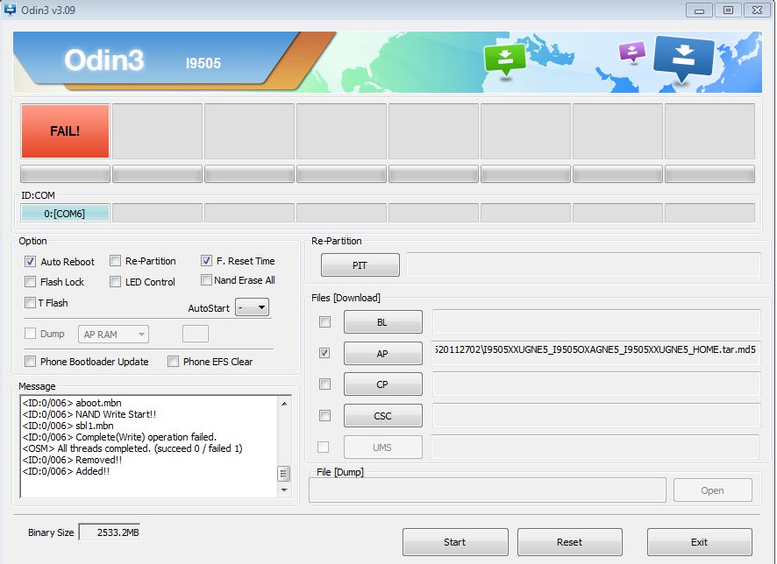Open the AutoStart dropdown
Image resolution: width=777 pixels, height=564 pixels.
tap(253, 307)
